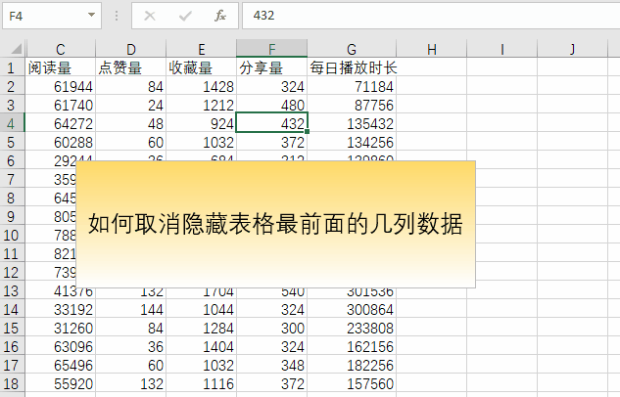
Task: Click cell containing 1116
Action: [x=201, y=383]
